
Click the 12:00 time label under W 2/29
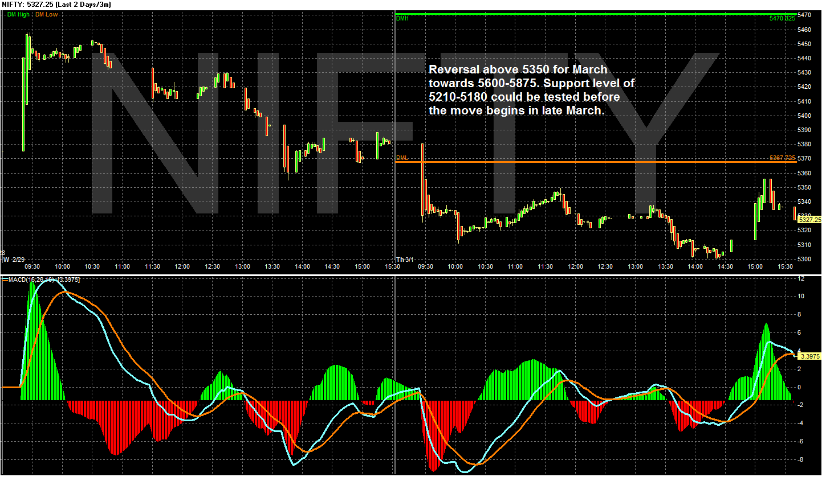pos(182,266)
